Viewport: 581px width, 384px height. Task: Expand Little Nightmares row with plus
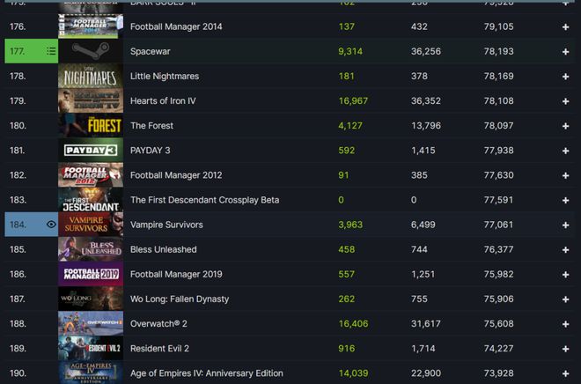565,77
